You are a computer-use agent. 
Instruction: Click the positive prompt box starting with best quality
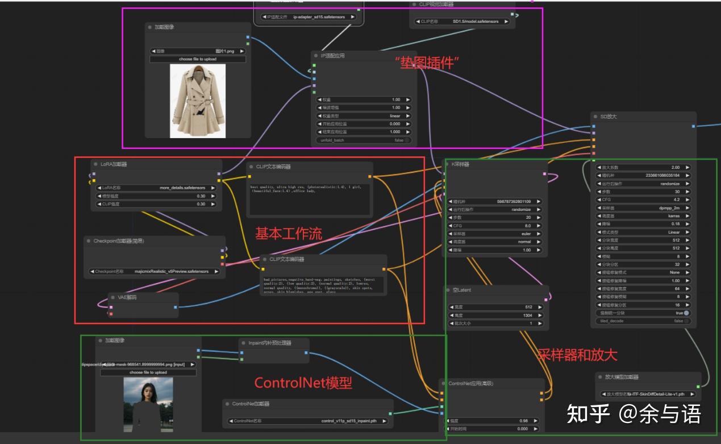point(309,200)
